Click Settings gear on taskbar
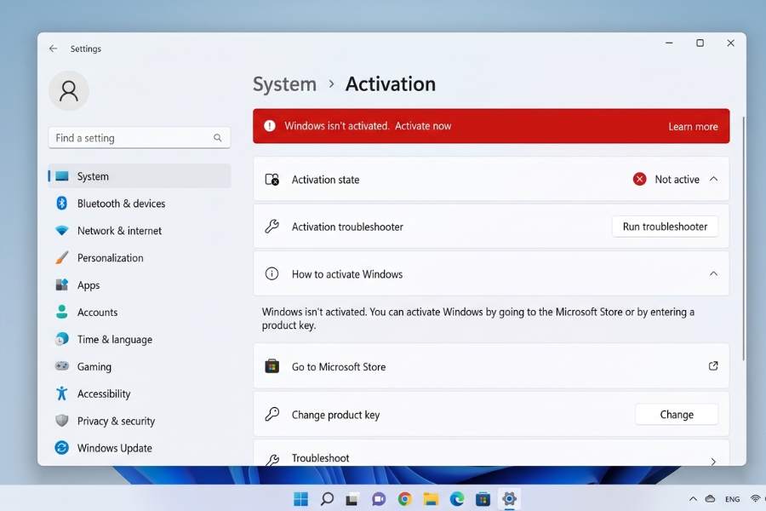 click(509, 499)
